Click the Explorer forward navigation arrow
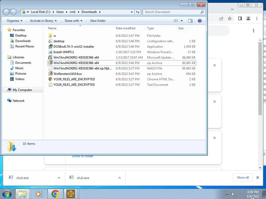Viewport: 266px width, 199px height. coord(13,12)
